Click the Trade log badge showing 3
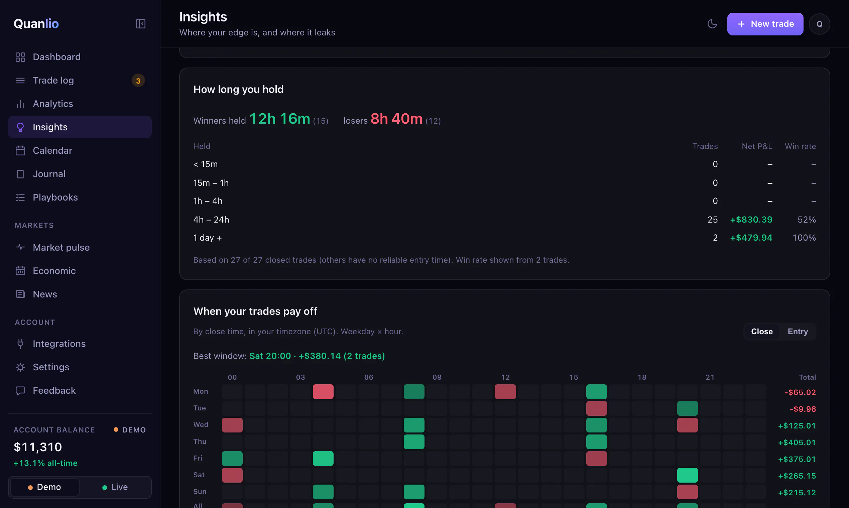This screenshot has width=849, height=508. click(138, 81)
